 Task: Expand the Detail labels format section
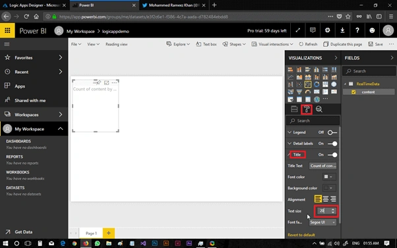pyautogui.click(x=290, y=144)
